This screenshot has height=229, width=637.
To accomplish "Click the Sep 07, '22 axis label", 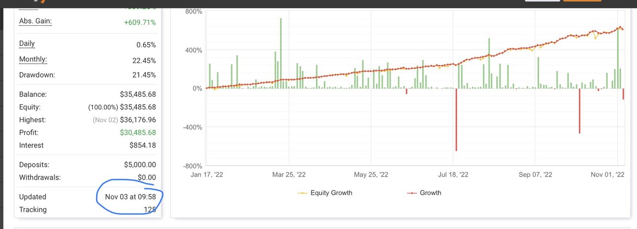I will [535, 175].
